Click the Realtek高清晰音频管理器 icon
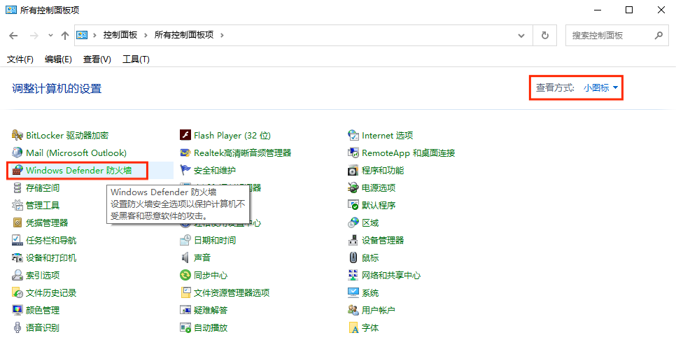Viewport: 676px width, 340px height. pyautogui.click(x=185, y=153)
